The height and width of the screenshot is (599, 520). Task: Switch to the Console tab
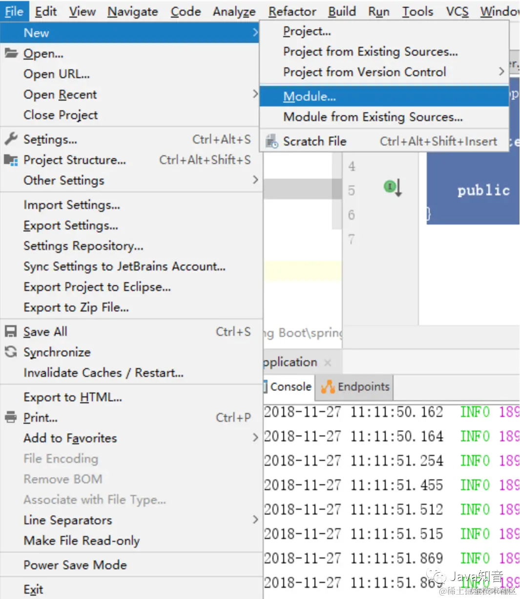(x=289, y=387)
